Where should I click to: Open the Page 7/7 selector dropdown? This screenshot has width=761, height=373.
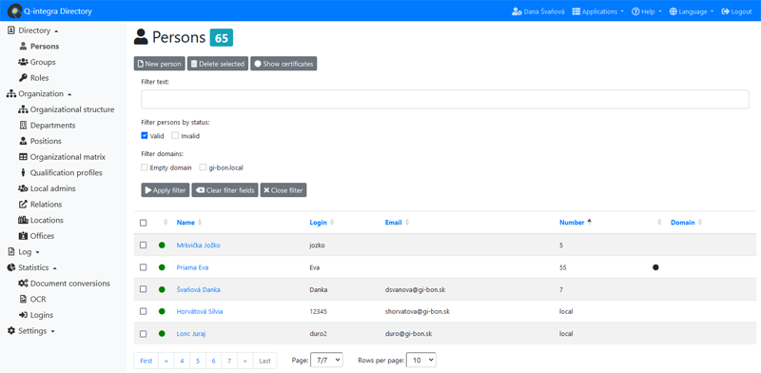326,360
